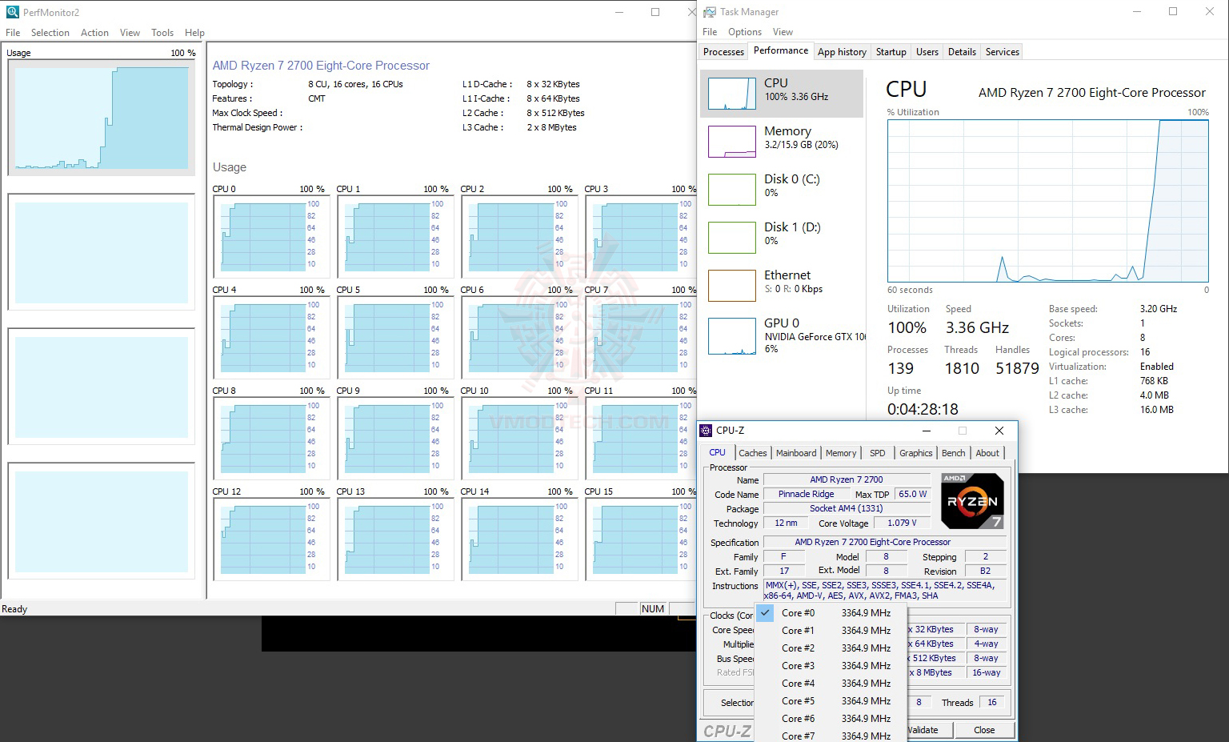Select Disk 1 (D:) in Task Manager sidebar
The height and width of the screenshot is (742, 1229).
pyautogui.click(x=782, y=238)
